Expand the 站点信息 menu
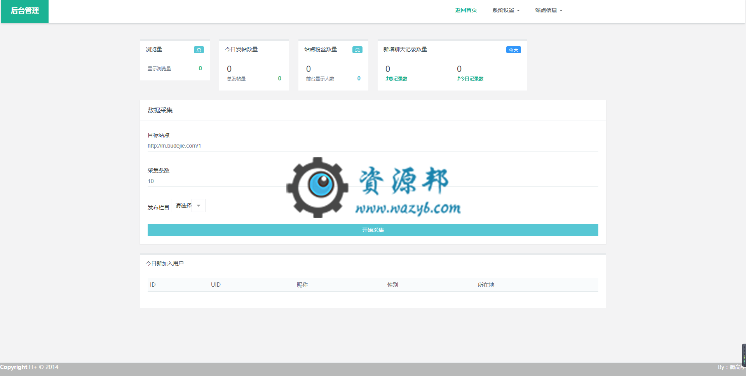Viewport: 746px width, 376px height. pyautogui.click(x=549, y=10)
